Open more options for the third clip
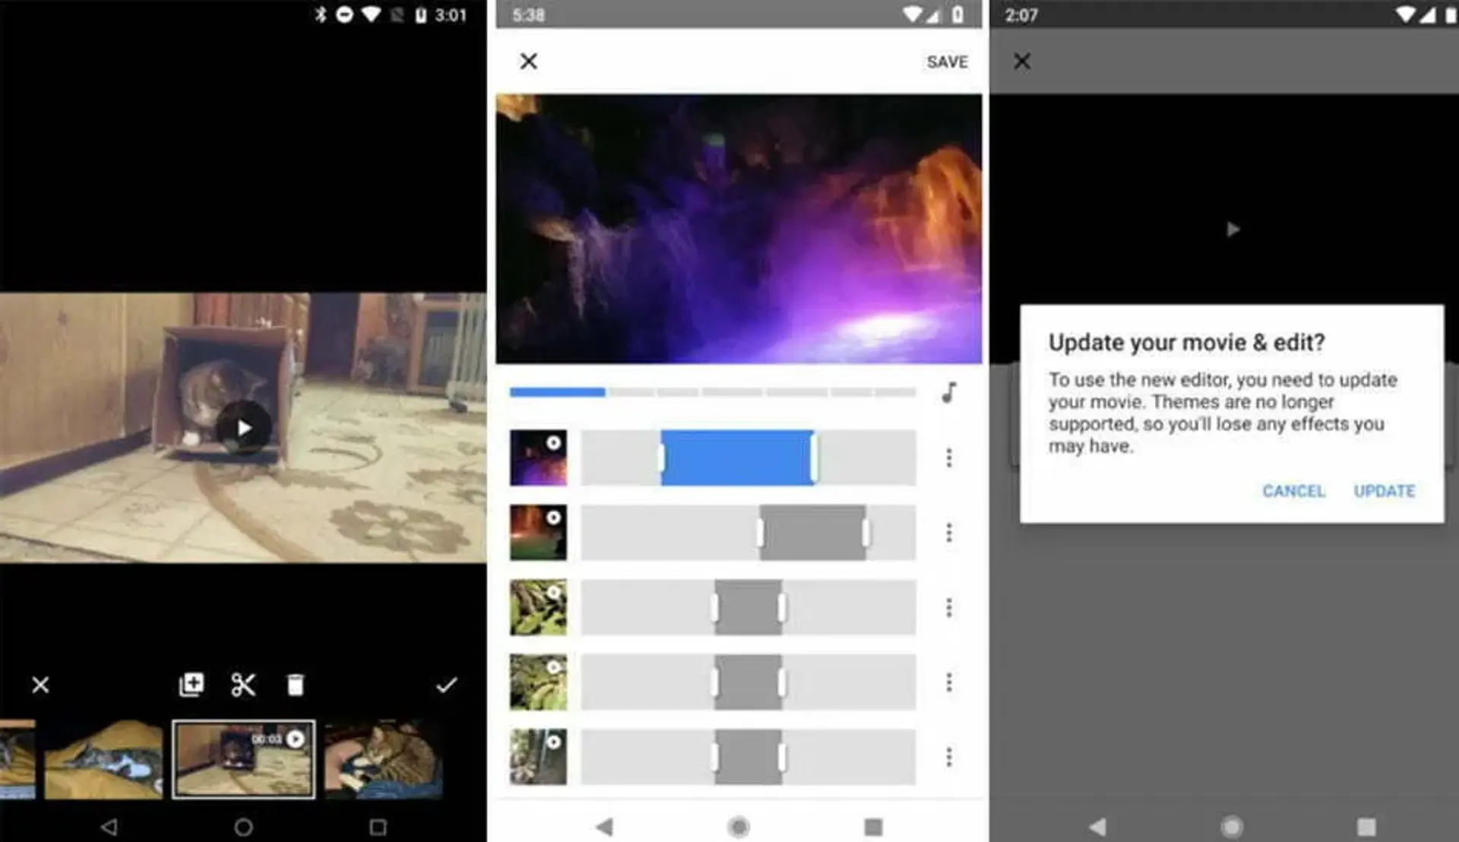Viewport: 1459px width, 842px height. (x=949, y=607)
